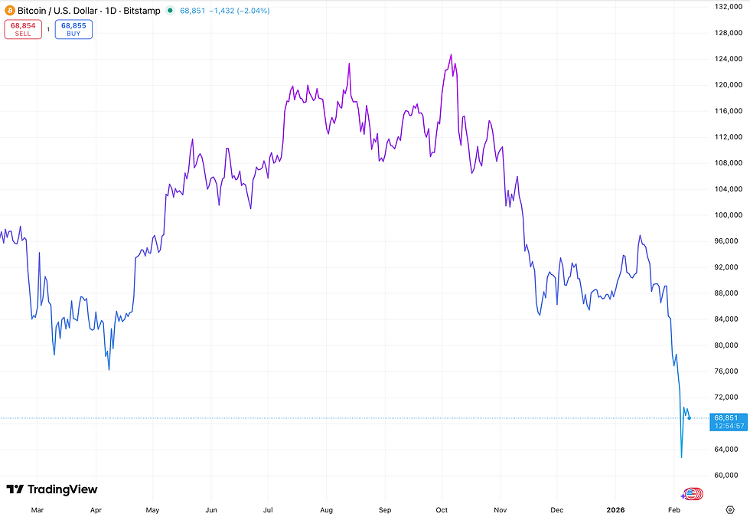750x517 pixels.
Task: Click the Oct label on the time axis
Action: (442, 510)
